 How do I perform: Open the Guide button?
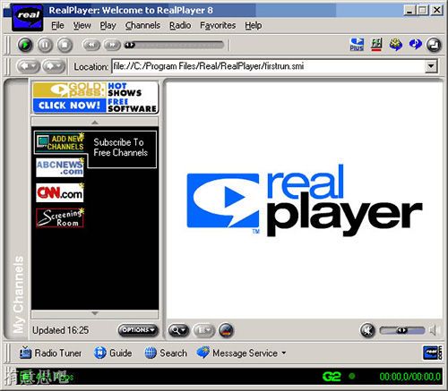[x=113, y=353]
